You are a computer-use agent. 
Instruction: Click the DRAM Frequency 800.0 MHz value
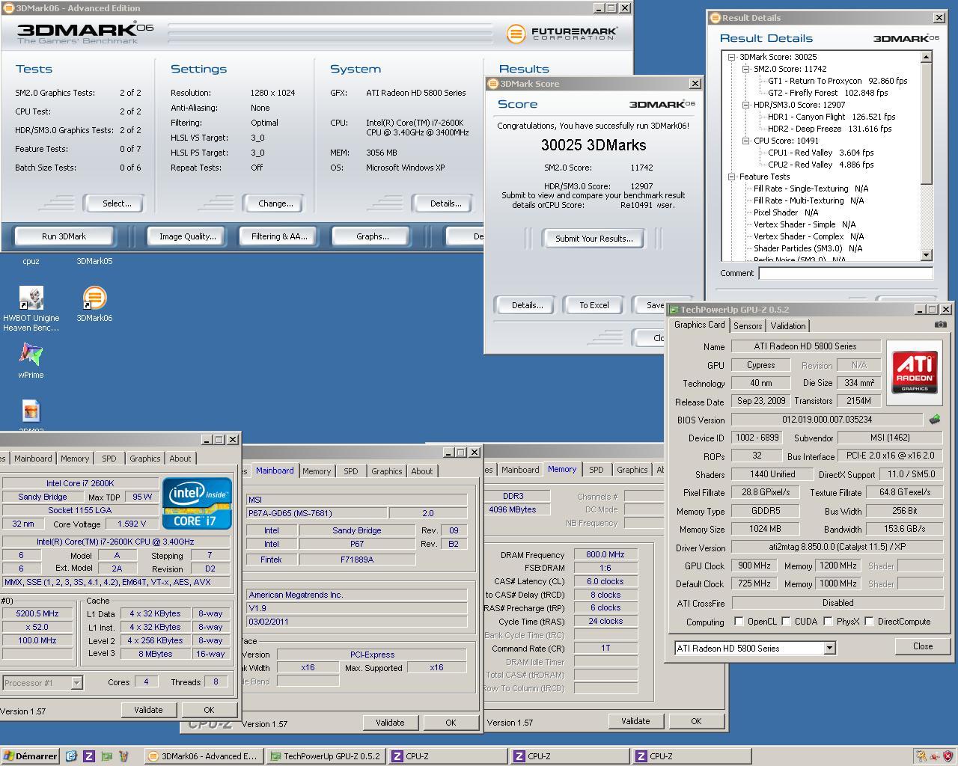click(605, 555)
